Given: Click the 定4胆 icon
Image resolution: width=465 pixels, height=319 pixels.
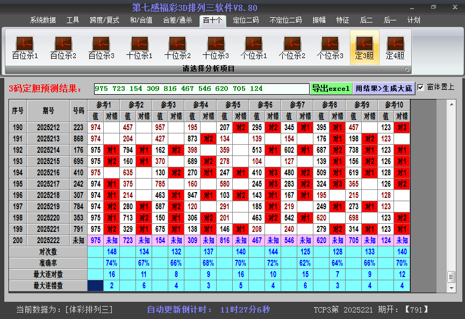Looking at the screenshot, I should click(395, 47).
